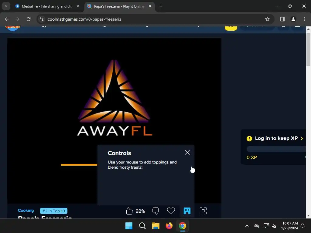The width and height of the screenshot is (311, 233).
Task: Go back to the previous page
Action: 7,19
